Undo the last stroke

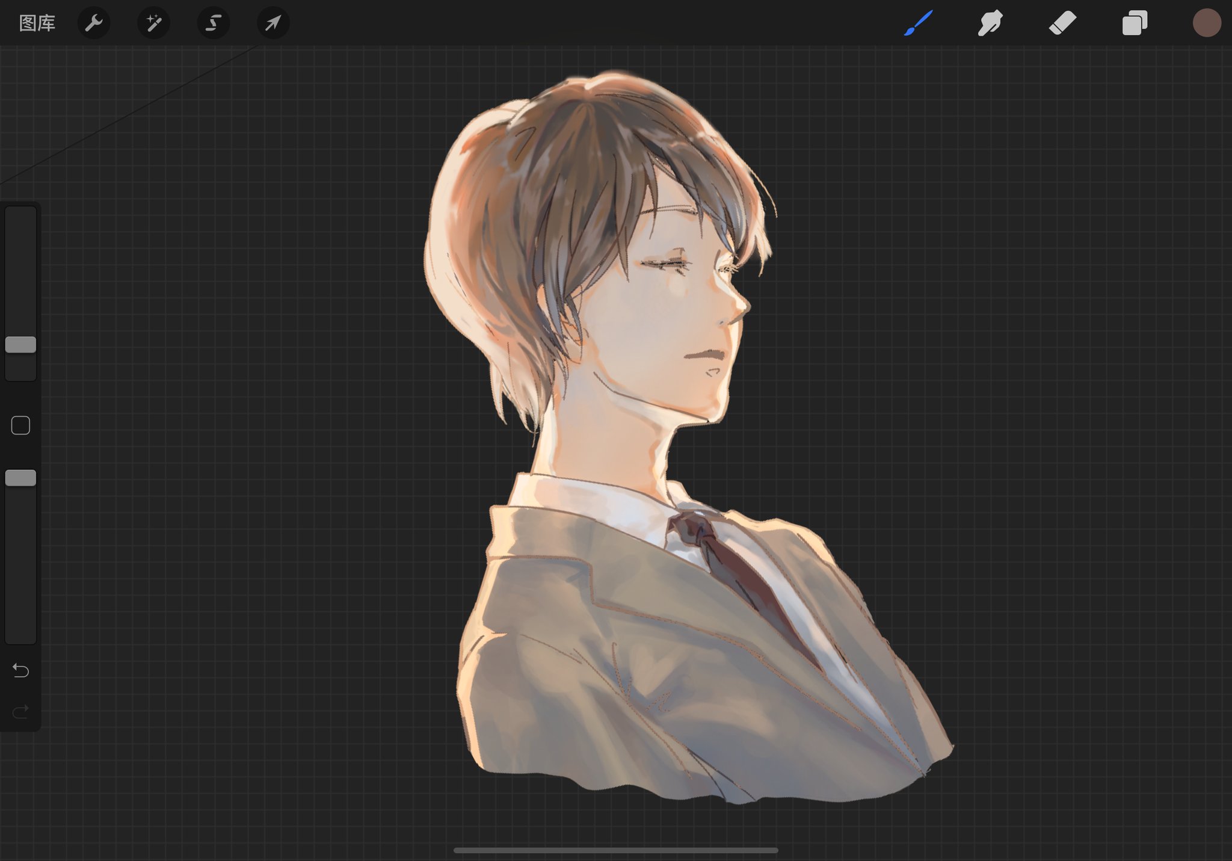point(20,670)
